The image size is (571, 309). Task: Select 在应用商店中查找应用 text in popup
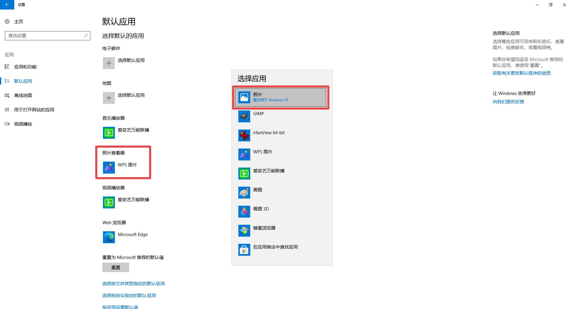coord(276,247)
